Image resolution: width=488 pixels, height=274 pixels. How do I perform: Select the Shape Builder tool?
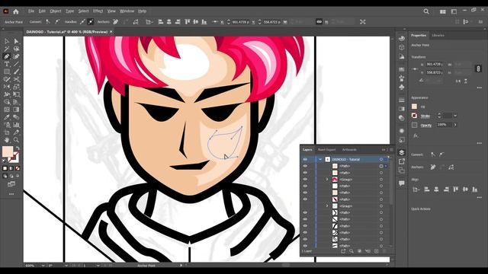tap(7, 102)
